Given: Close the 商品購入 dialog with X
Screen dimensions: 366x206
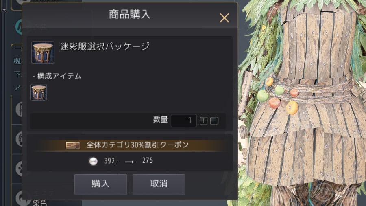Looking at the screenshot, I should point(224,18).
